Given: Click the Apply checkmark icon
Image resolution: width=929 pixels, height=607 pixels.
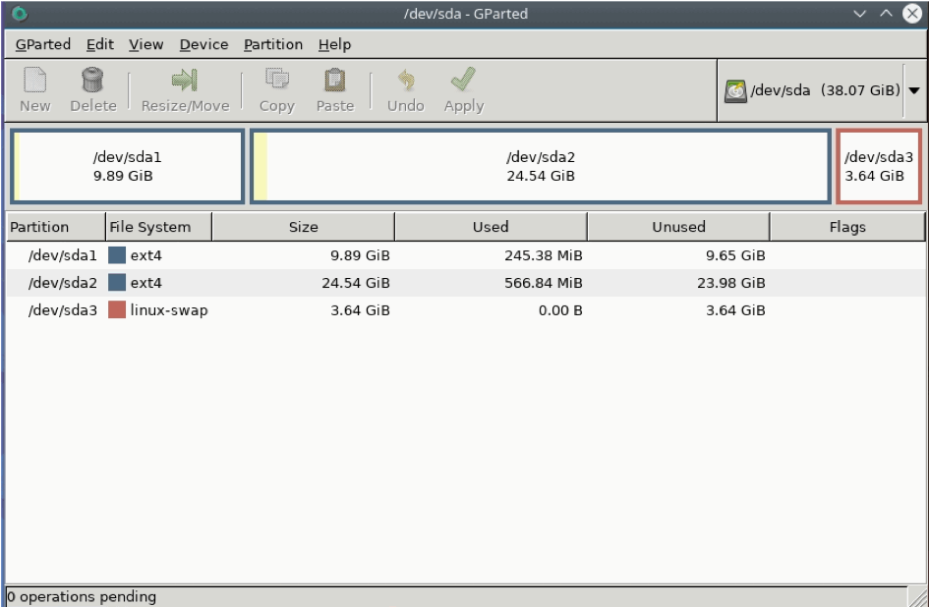Looking at the screenshot, I should tap(463, 79).
